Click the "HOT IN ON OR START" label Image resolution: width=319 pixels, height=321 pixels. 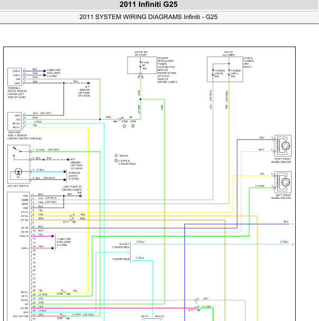[141, 53]
